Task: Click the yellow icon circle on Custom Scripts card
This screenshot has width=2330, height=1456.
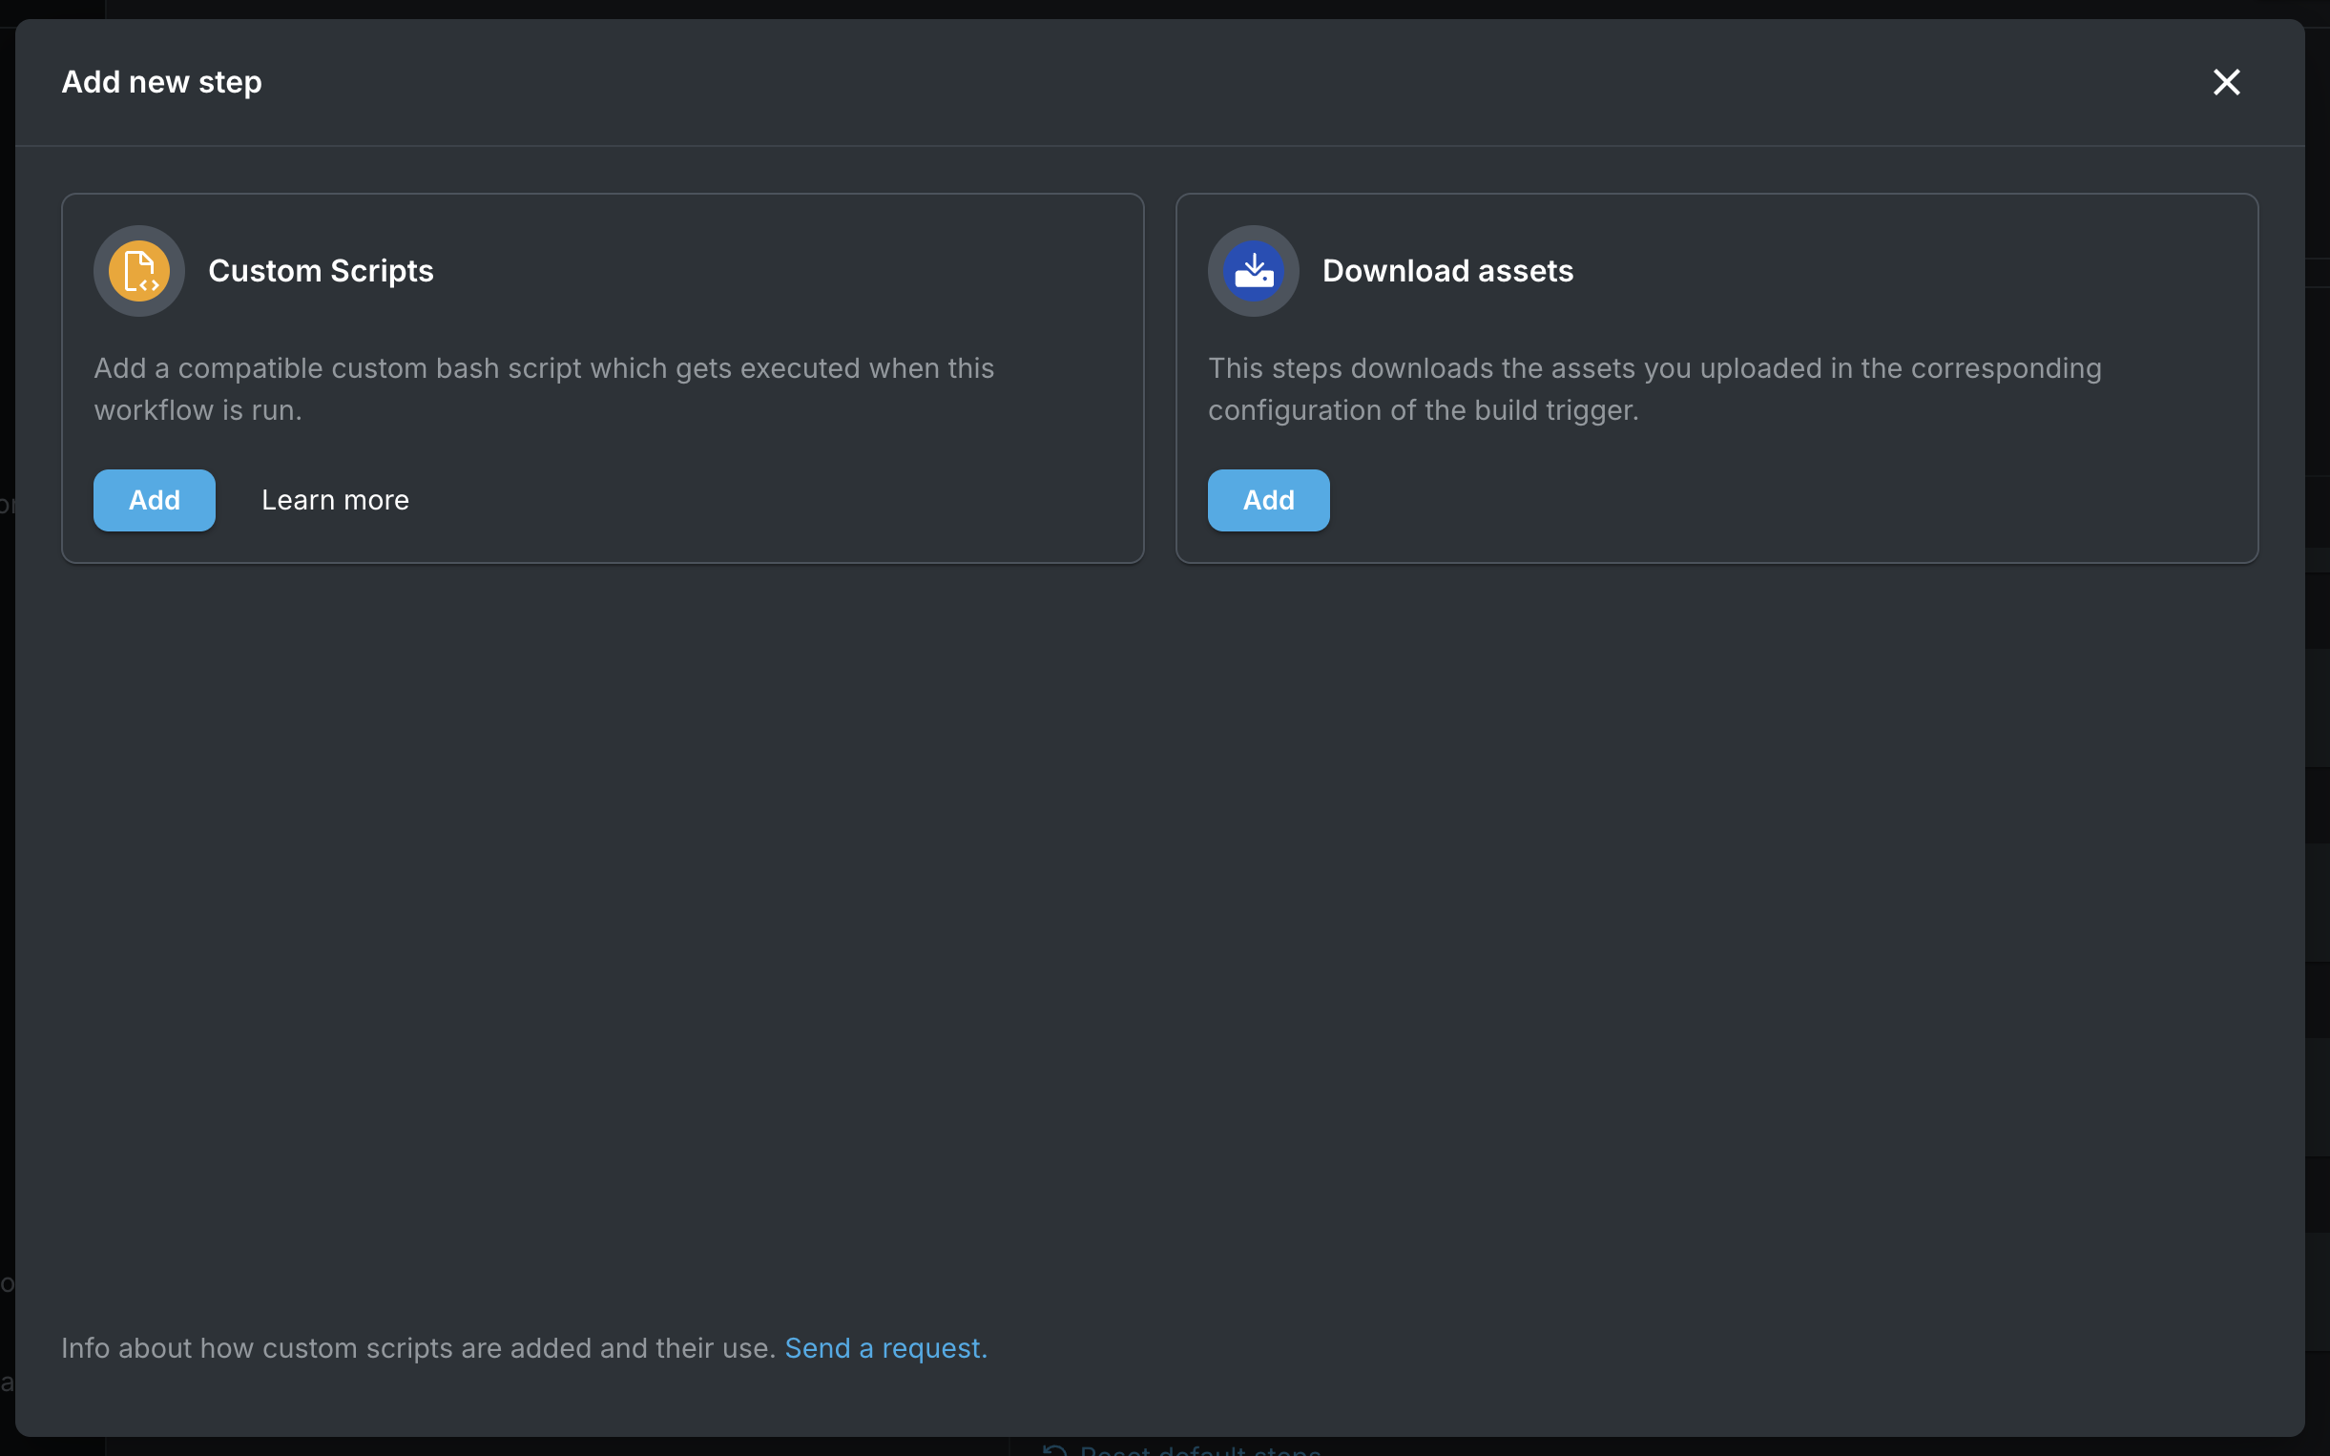Action: 137,271
